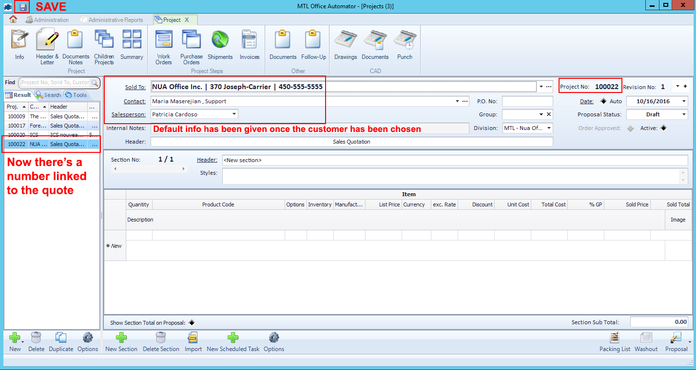Click the P.O. No input field
The height and width of the screenshot is (370, 696).
pos(527,101)
